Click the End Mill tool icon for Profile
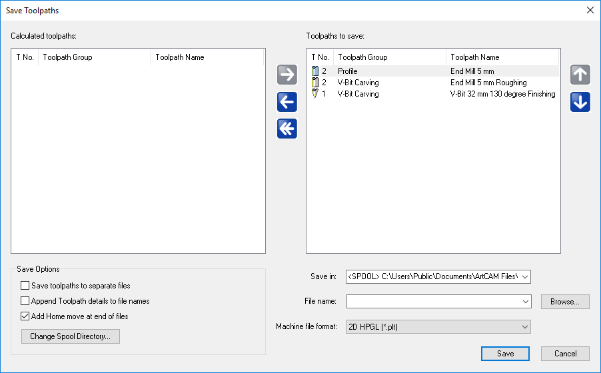 pos(315,71)
